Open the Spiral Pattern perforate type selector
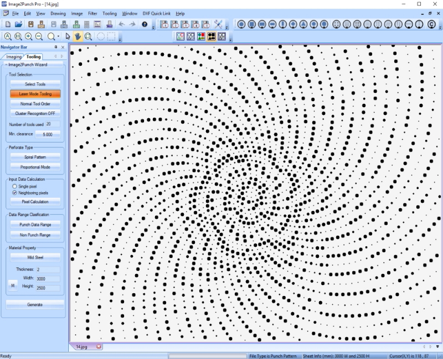 (x=35, y=157)
